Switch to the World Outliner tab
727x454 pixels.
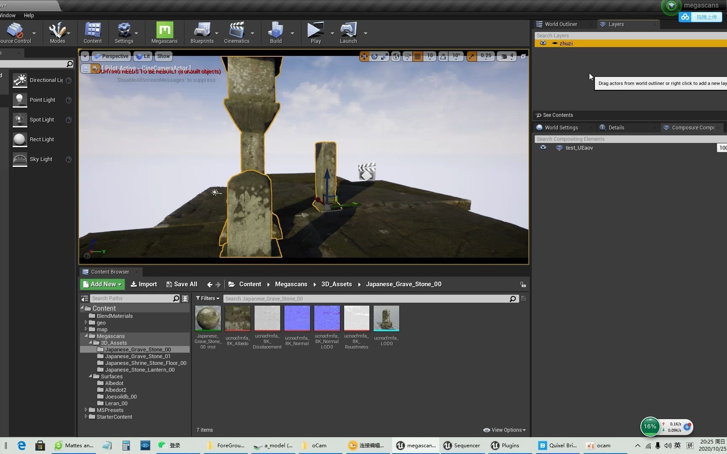coord(561,24)
